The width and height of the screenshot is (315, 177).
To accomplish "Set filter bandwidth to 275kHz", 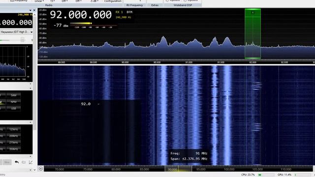I will coord(13,143).
